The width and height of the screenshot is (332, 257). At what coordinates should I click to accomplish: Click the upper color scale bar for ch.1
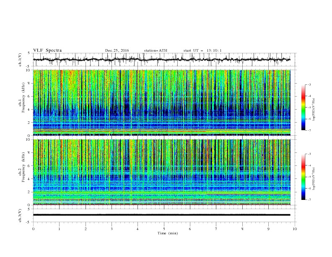303,108
